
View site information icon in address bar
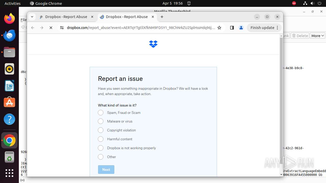click(62, 28)
